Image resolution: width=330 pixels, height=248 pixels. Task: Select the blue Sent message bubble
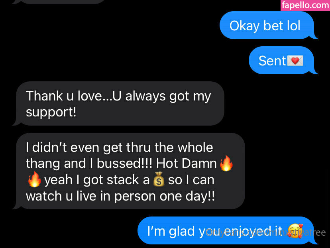click(281, 61)
